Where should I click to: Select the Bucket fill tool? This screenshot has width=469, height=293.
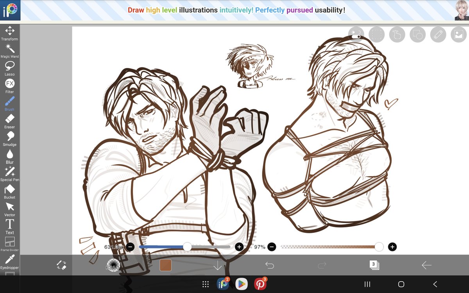pos(9,191)
